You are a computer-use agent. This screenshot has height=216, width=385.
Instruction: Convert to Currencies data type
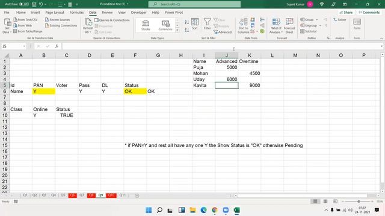point(165,25)
